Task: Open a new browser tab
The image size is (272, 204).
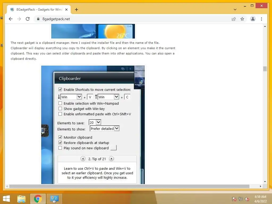Action: [76, 10]
